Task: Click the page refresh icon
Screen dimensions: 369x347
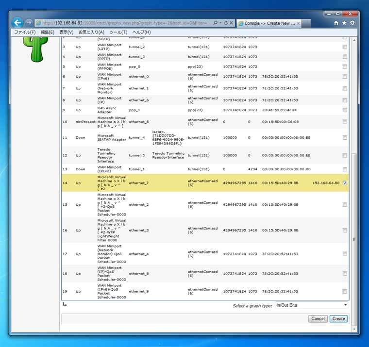Action: click(226, 23)
